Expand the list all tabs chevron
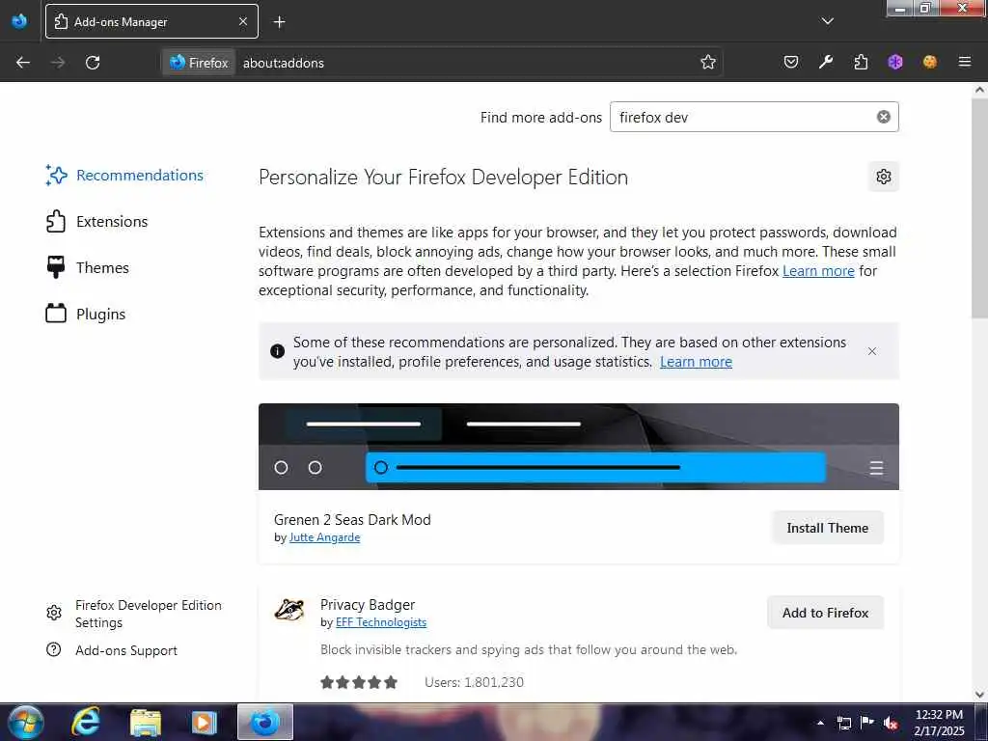The image size is (988, 741). tap(828, 21)
